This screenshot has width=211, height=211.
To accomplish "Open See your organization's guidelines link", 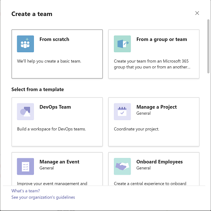I will (43, 197).
